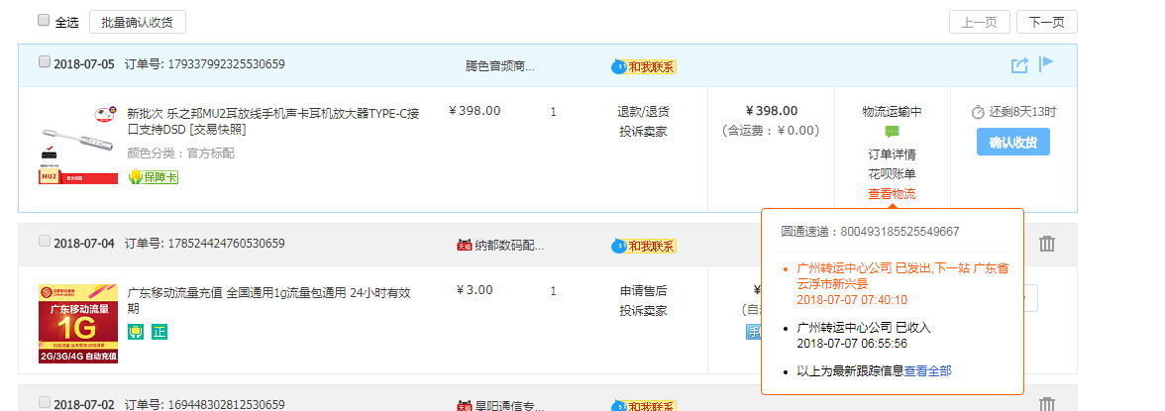
Task: Contact seller 和我联系 for 腾色音频 order
Action: point(644,66)
